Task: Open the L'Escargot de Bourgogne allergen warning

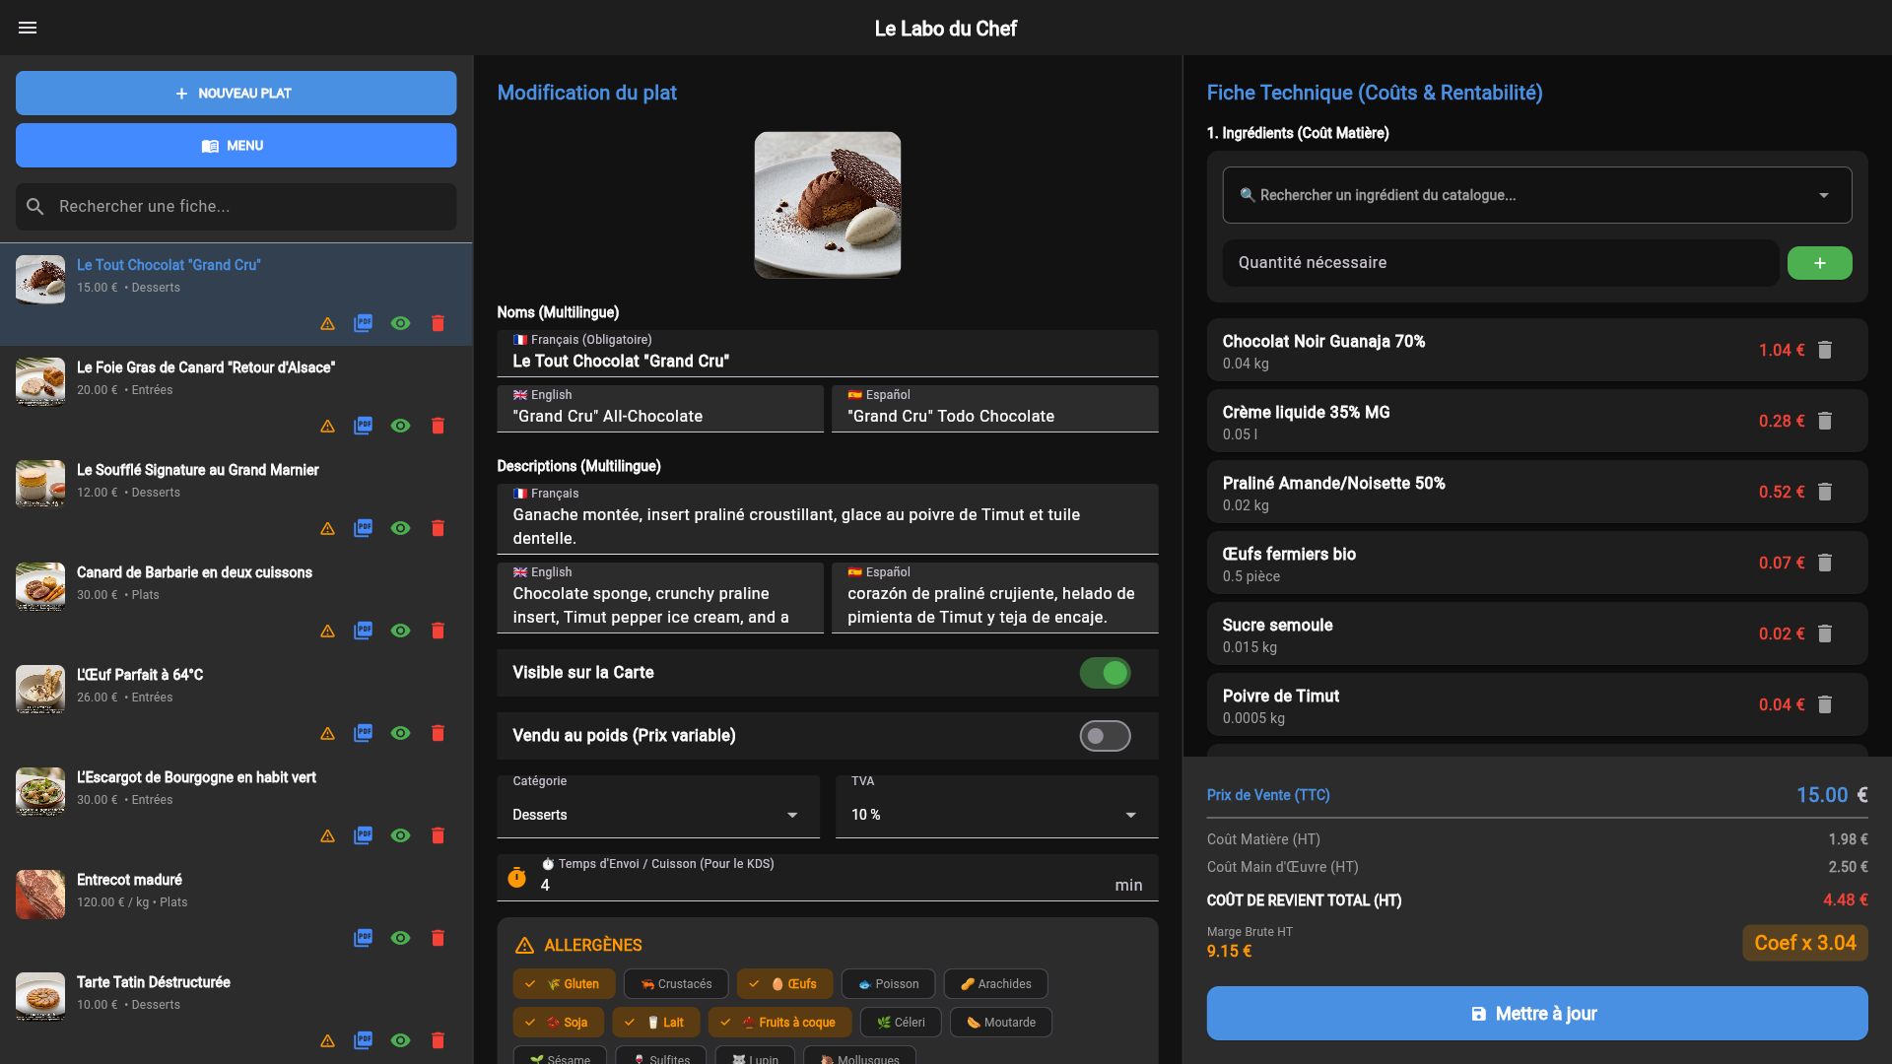Action: [x=327, y=836]
